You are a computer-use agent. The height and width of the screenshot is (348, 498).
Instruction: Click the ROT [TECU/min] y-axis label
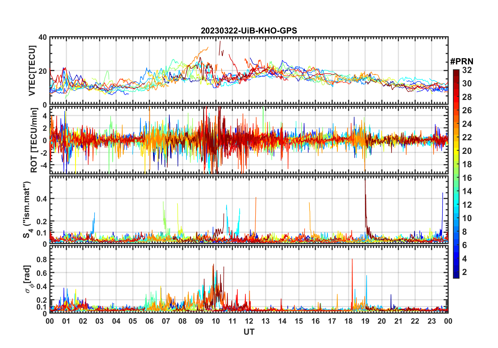click(x=34, y=140)
